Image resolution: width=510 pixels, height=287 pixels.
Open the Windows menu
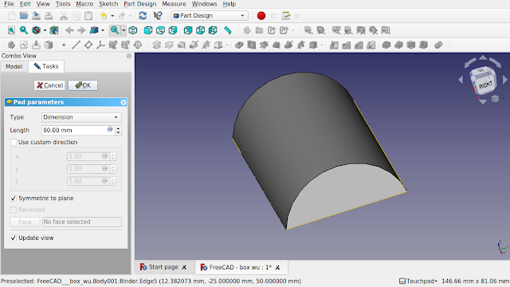204,4
